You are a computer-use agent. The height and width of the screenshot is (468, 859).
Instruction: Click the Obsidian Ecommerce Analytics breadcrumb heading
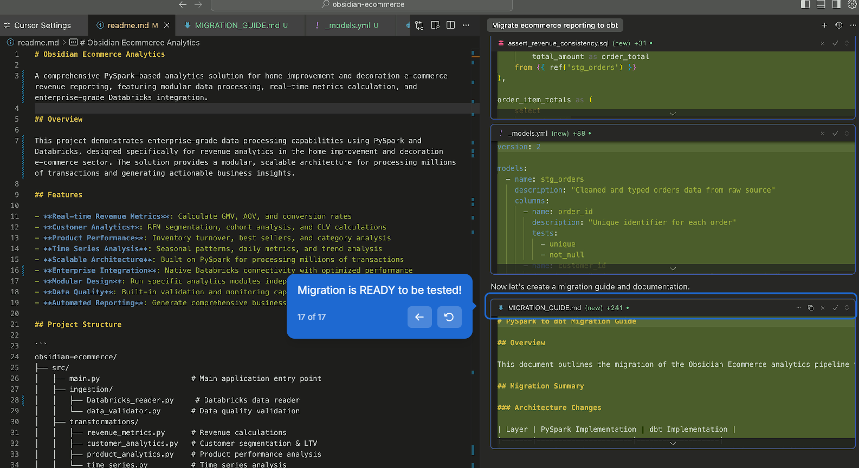click(139, 43)
